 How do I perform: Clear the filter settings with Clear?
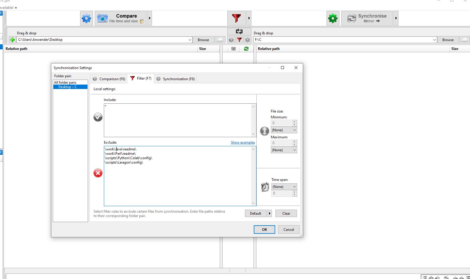286,214
